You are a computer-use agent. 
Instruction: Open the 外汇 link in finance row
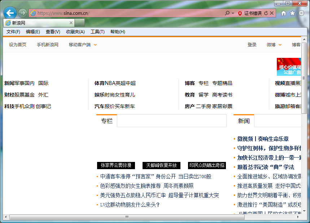tap(43, 95)
